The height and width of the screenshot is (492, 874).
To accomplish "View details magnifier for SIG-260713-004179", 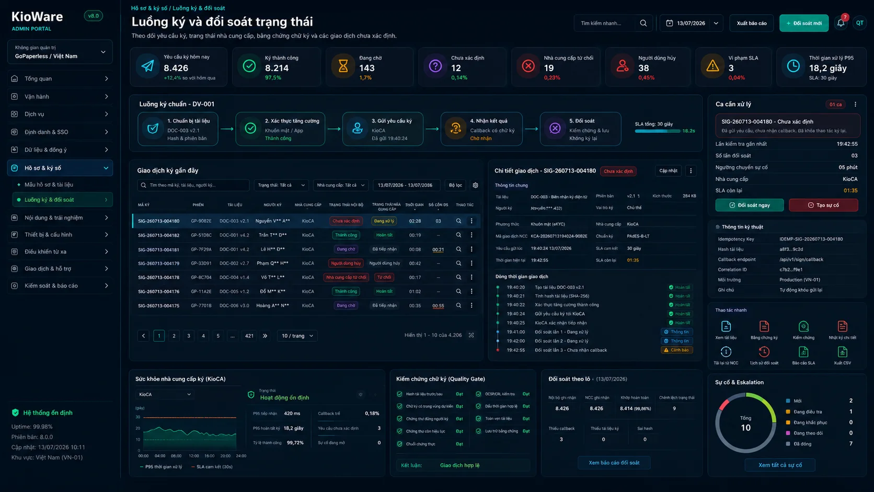I will (x=458, y=264).
